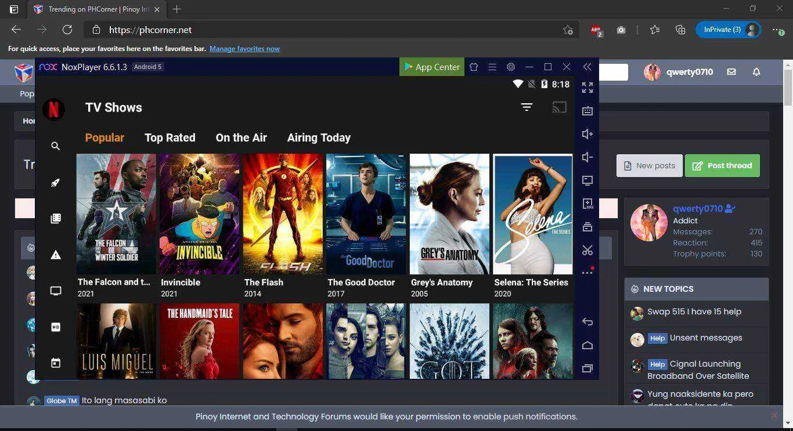The width and height of the screenshot is (793, 431).
Task: Click the Android back button in NoxPlayer
Action: [587, 322]
